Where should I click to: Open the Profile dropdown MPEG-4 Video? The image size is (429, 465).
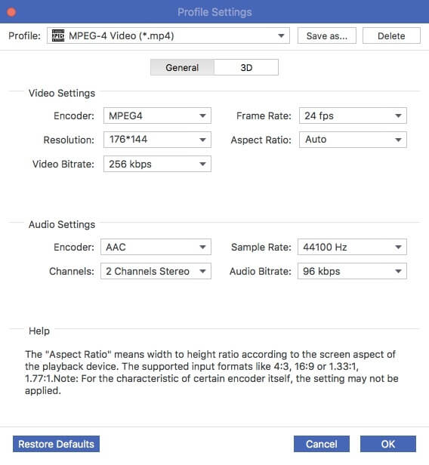pyautogui.click(x=168, y=35)
